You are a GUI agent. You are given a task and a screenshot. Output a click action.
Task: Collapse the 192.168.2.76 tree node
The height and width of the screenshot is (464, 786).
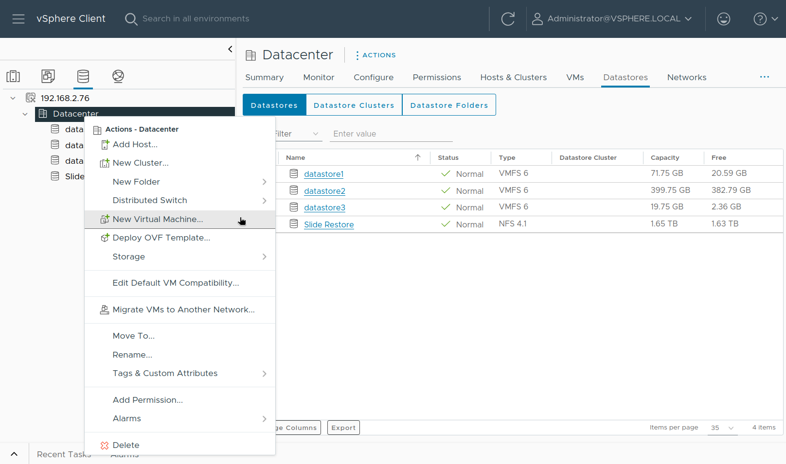[x=13, y=98]
